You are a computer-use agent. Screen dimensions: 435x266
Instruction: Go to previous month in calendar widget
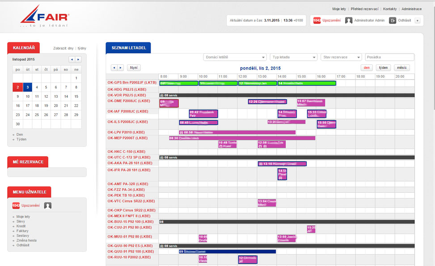click(72, 59)
